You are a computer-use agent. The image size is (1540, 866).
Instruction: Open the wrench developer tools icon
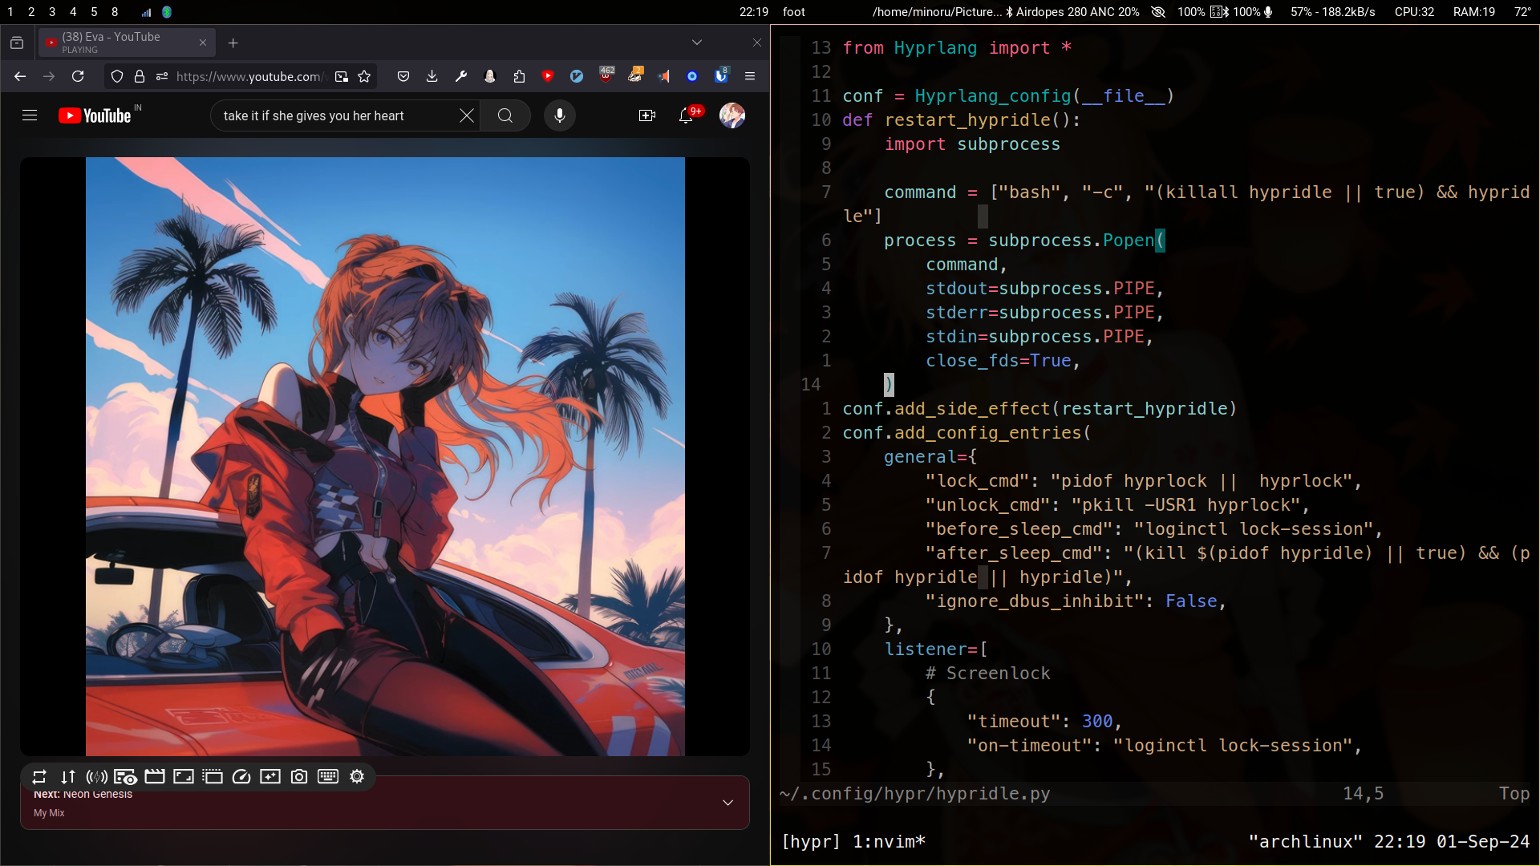461,76
